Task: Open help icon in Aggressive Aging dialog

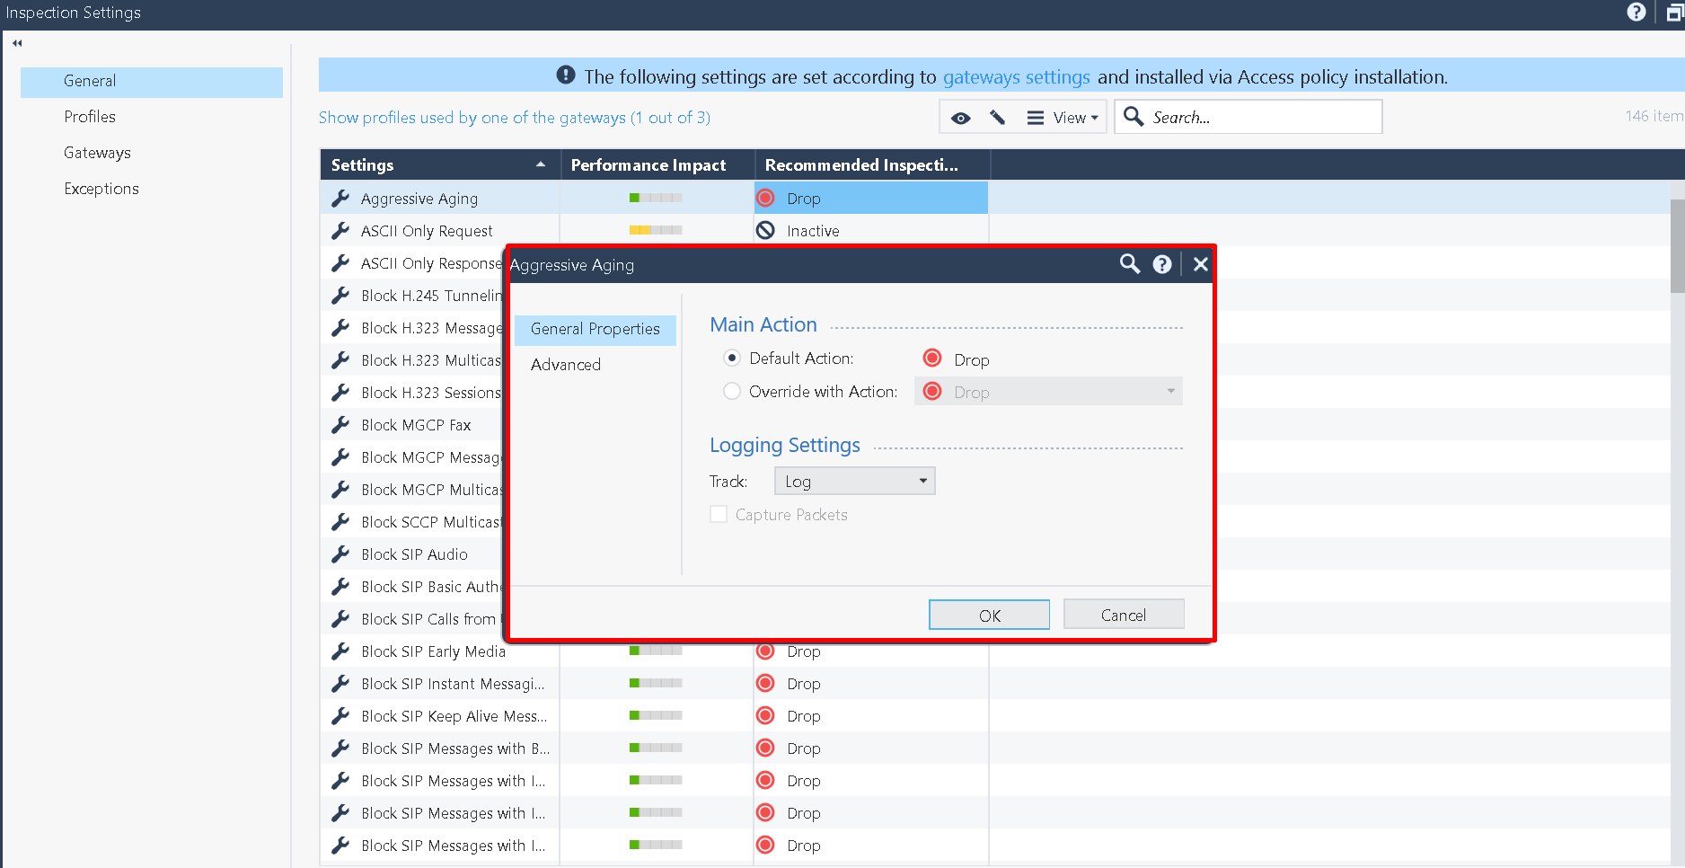Action: tap(1162, 264)
